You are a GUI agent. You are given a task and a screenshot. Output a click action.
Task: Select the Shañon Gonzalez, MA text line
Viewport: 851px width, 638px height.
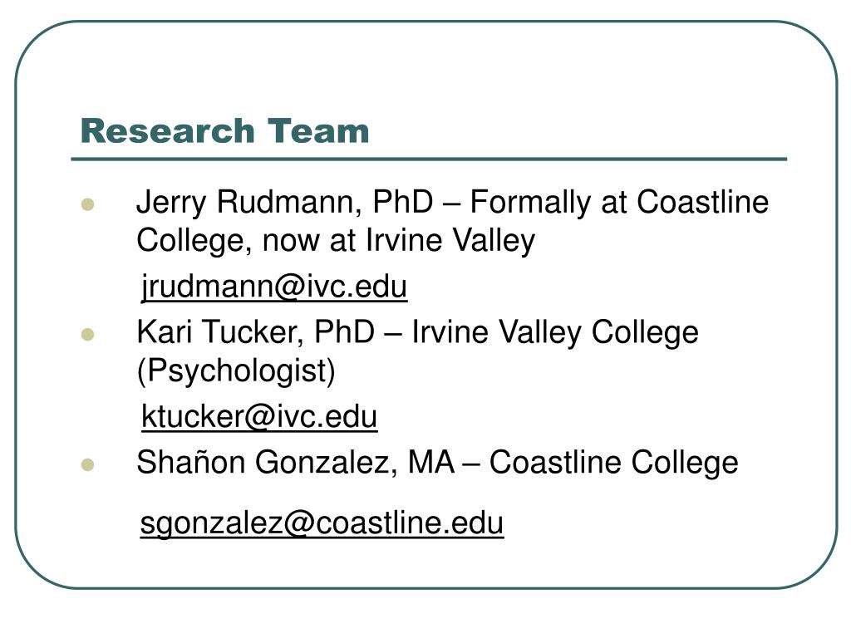[437, 463]
